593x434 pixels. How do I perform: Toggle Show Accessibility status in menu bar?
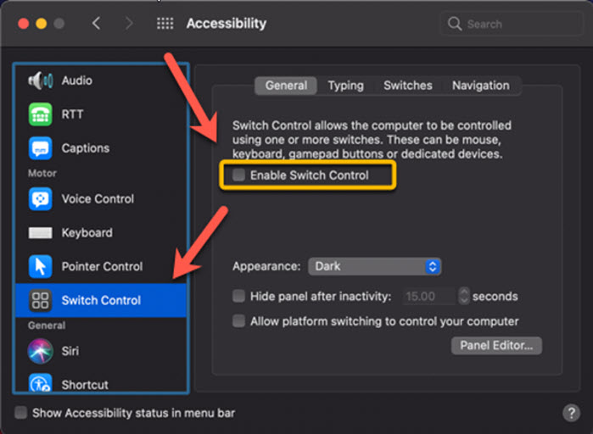(x=21, y=413)
